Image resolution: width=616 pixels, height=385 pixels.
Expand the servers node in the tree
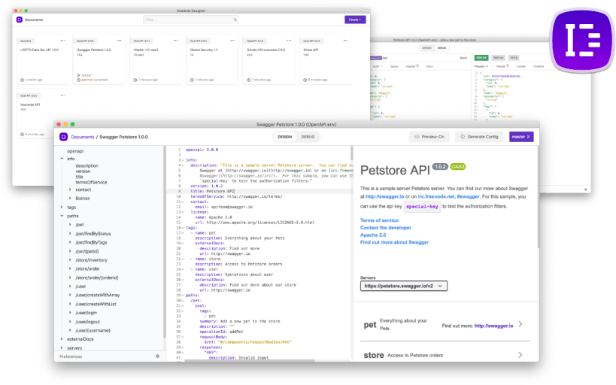click(x=62, y=347)
